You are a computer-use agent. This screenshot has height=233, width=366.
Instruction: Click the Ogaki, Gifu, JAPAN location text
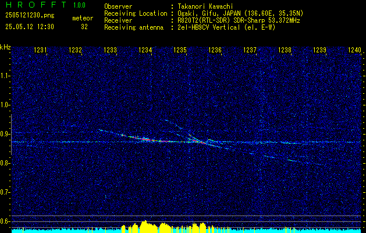(240, 13)
